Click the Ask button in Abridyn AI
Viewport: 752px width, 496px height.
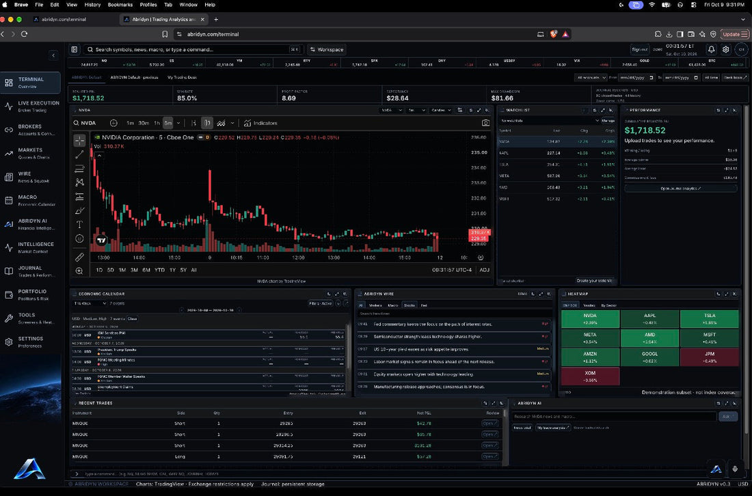727,417
